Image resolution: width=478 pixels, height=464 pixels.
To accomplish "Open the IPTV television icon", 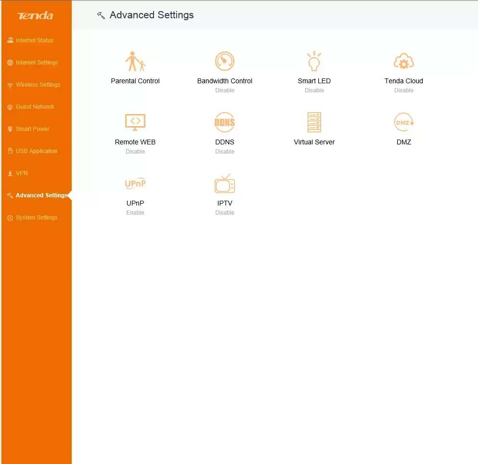I will (x=225, y=183).
